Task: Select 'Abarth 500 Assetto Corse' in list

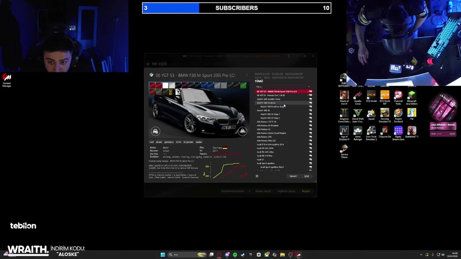Action: (x=284, y=99)
